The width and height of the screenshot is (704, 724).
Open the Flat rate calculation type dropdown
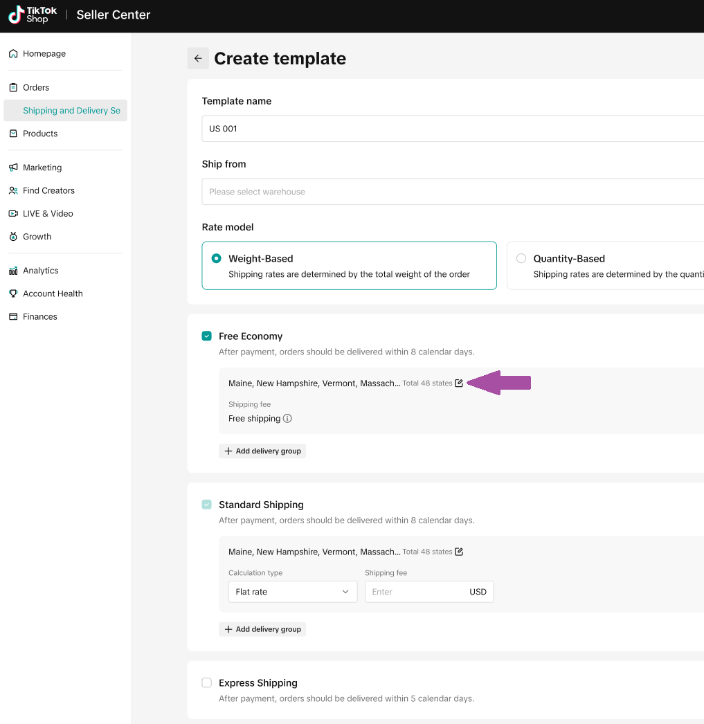[x=292, y=592]
